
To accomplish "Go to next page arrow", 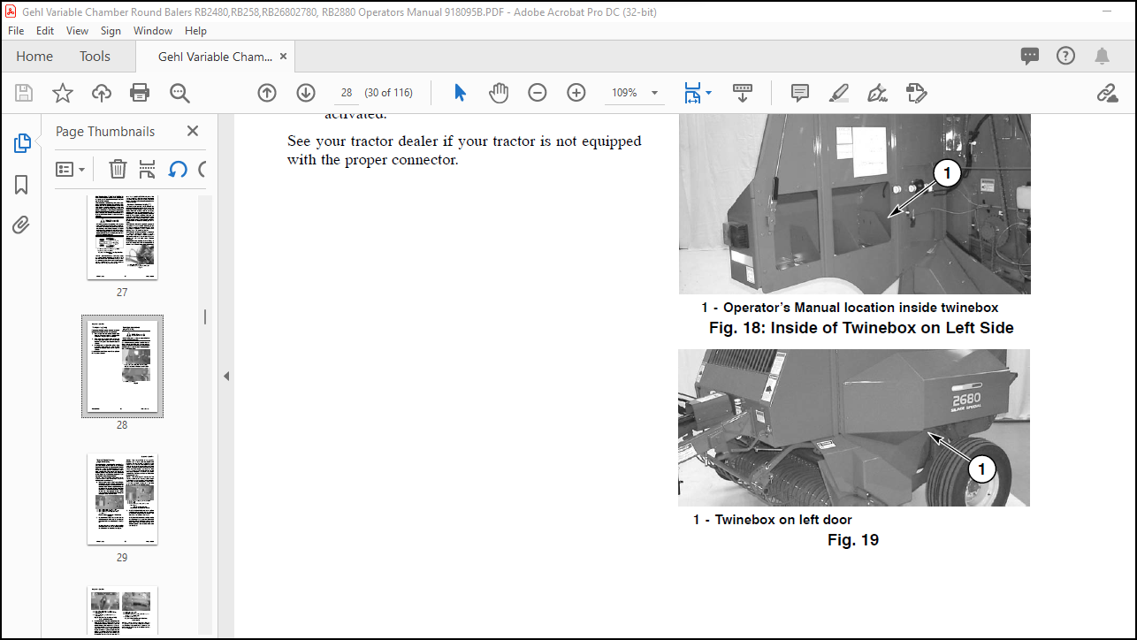I will (x=306, y=93).
